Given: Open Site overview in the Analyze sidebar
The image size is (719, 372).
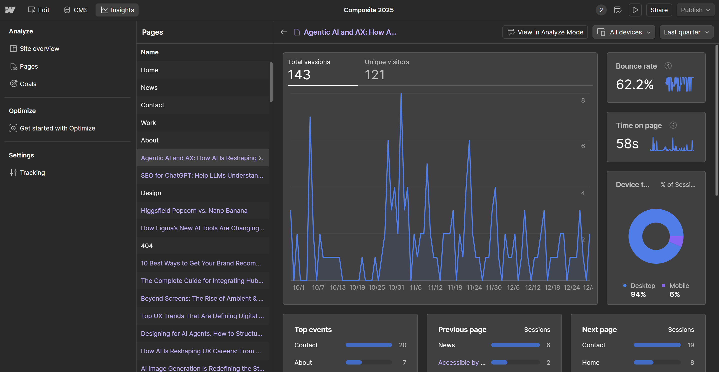Looking at the screenshot, I should click(x=39, y=48).
